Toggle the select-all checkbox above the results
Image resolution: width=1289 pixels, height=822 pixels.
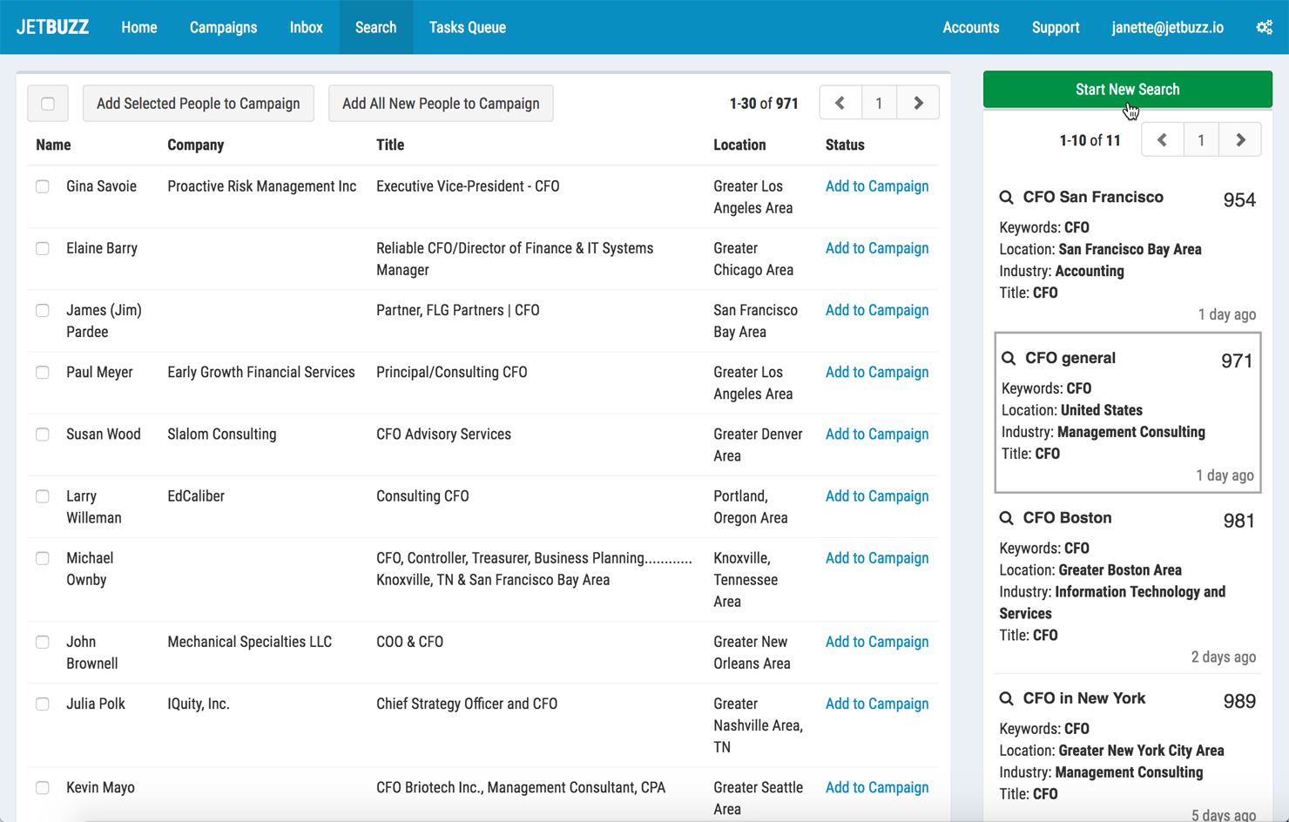coord(47,103)
